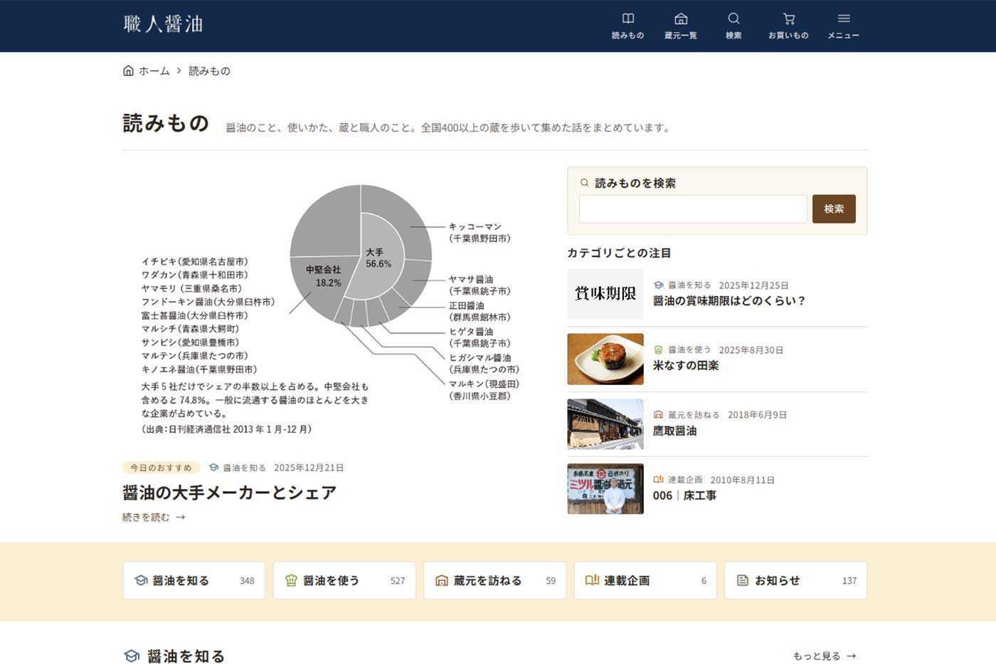Open the 米なすの田楽 dish thumbnail
996x664 pixels.
605,359
